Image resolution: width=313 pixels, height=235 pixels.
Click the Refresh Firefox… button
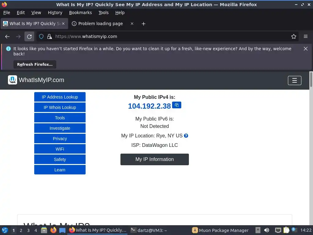pos(35,65)
